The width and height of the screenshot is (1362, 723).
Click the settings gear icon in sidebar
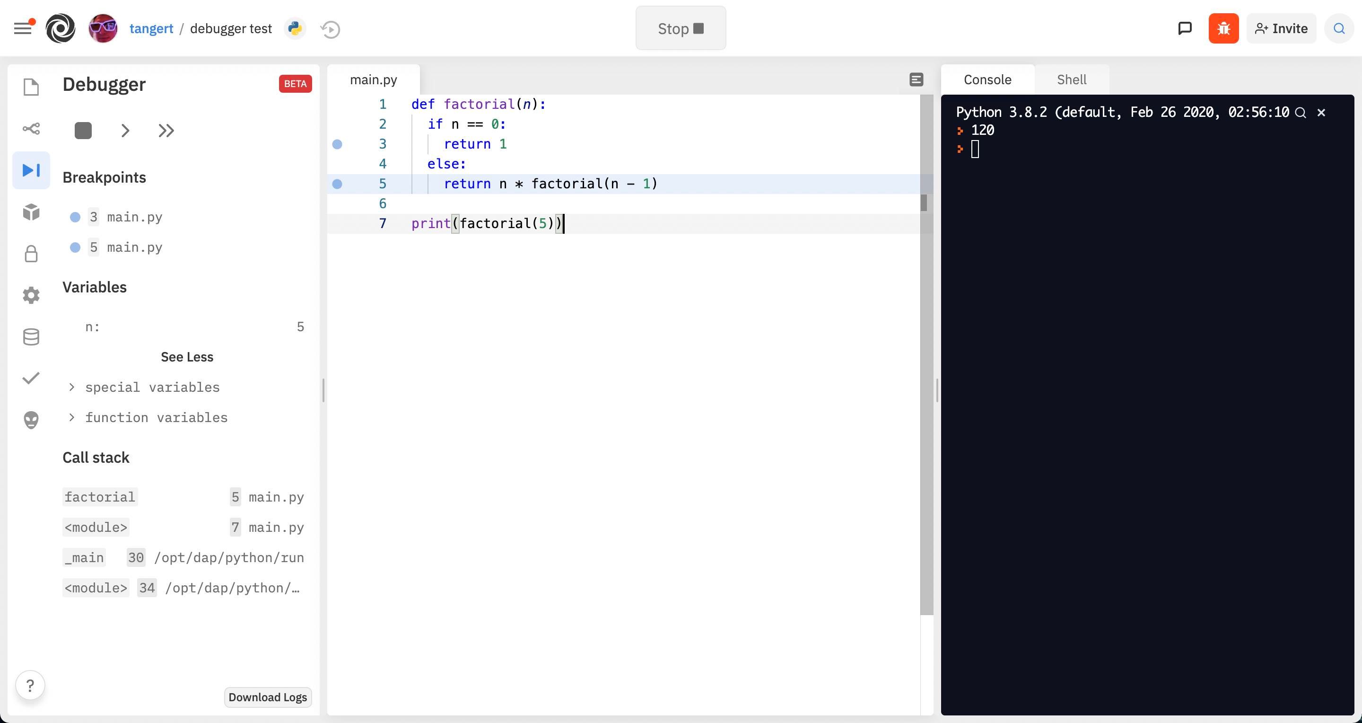click(x=30, y=294)
